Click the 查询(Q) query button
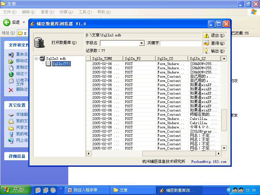The width and height of the screenshot is (260, 195). 214,43
